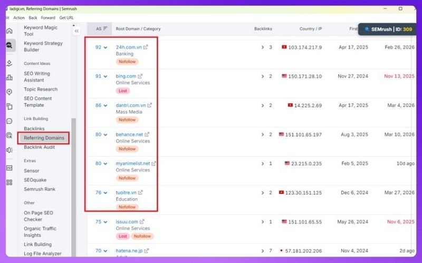
Task: Open SEO Writing Assistant in sidebar
Action: tap(37, 76)
